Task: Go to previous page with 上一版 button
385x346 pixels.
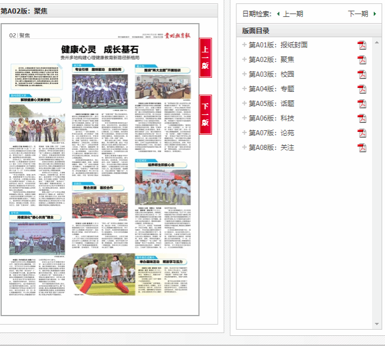Action: point(205,57)
